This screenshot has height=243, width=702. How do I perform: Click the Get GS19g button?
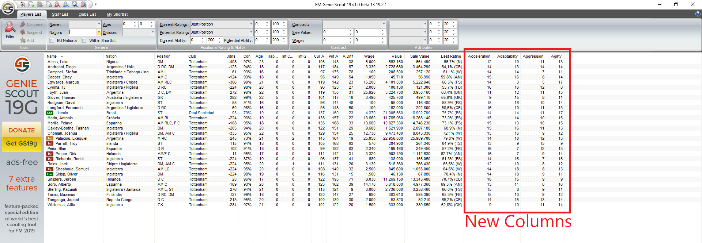(22, 143)
